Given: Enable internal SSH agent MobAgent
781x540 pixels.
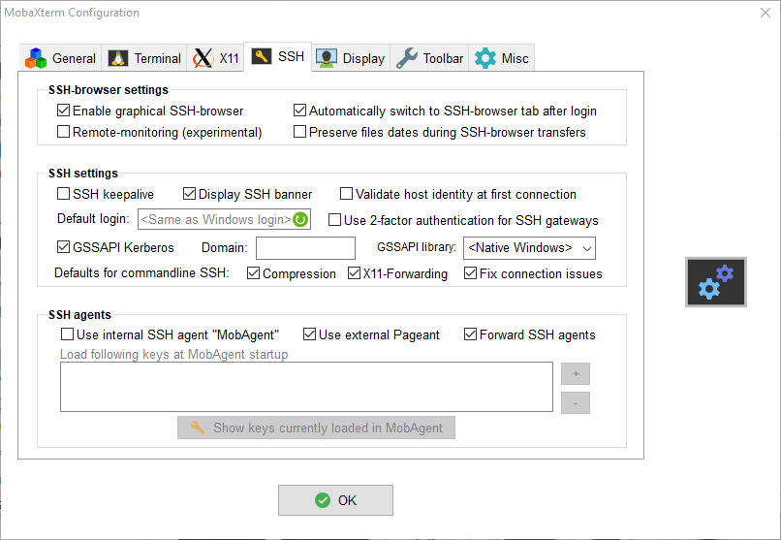Looking at the screenshot, I should 67,334.
